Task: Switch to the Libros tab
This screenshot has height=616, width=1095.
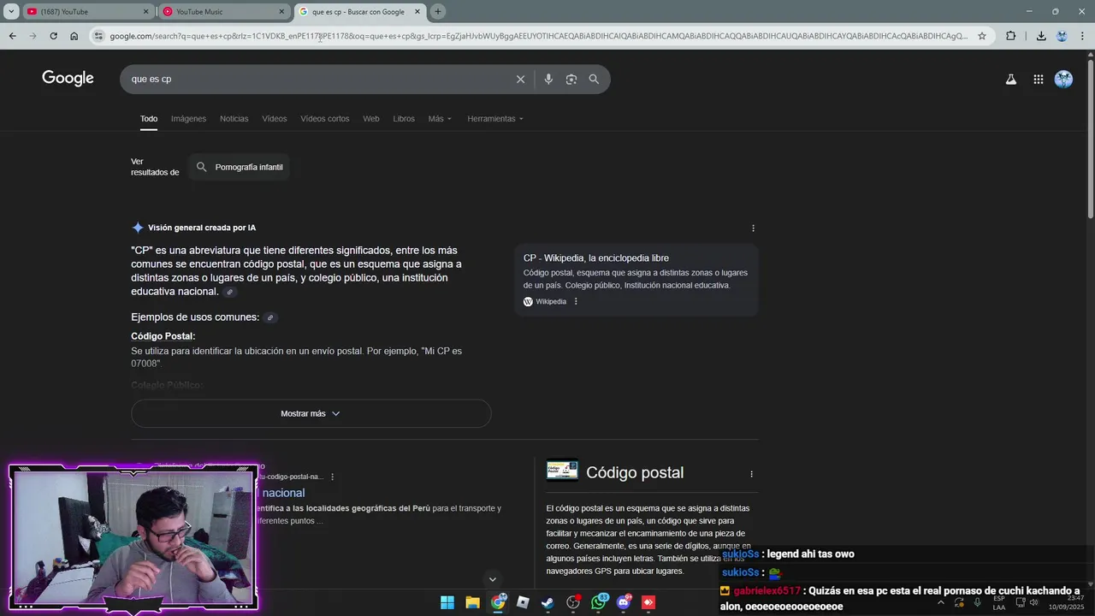Action: 404,119
